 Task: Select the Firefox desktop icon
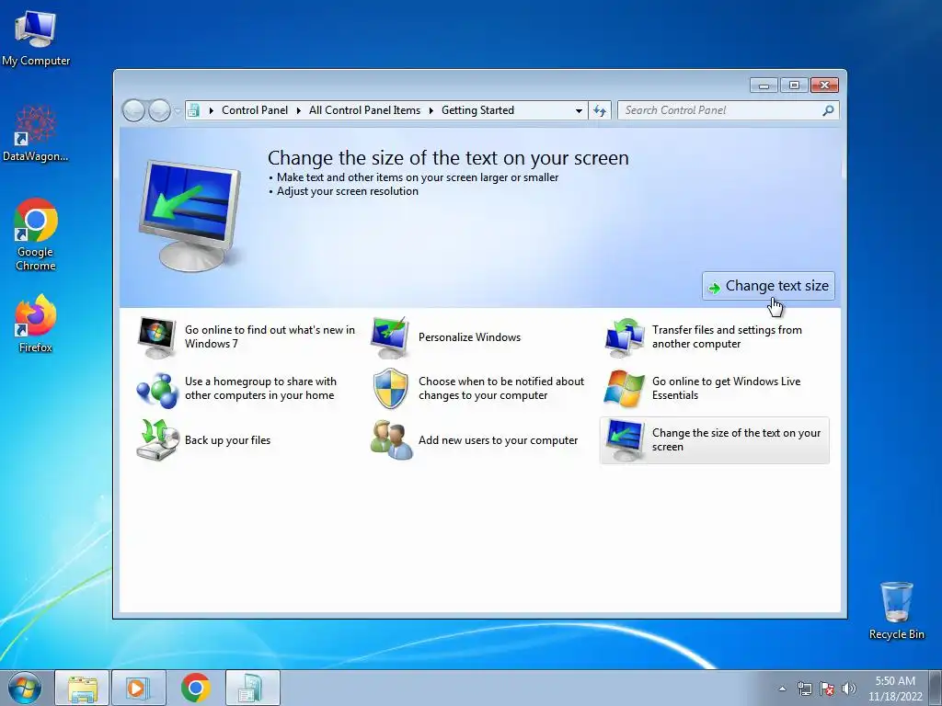point(36,324)
